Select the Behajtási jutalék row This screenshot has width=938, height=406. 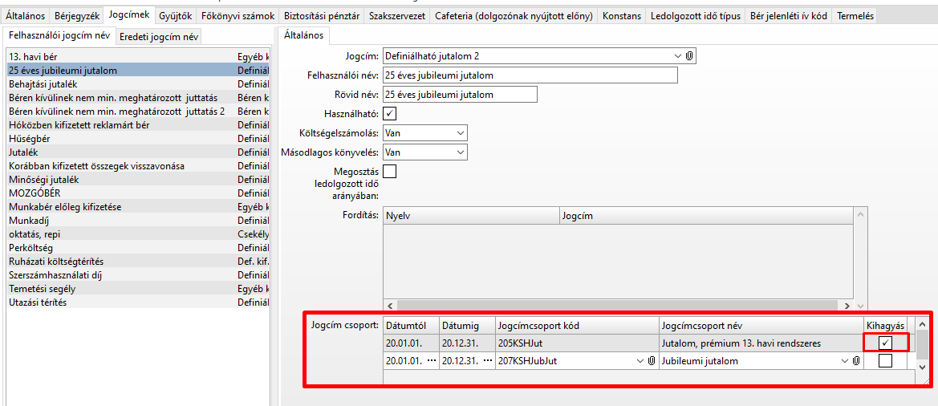point(137,83)
